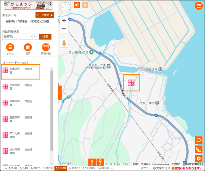205x171 pixels.
Task: Zoom out with the minus button
Action: tap(64, 29)
